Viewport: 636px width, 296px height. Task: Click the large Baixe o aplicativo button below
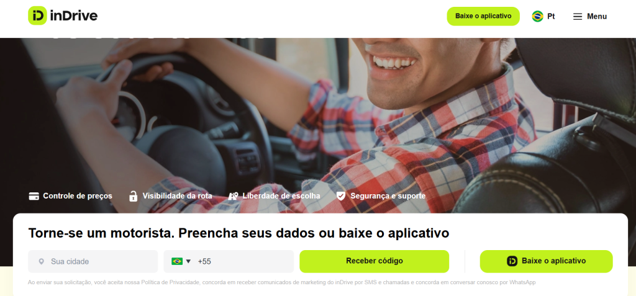[546, 261]
